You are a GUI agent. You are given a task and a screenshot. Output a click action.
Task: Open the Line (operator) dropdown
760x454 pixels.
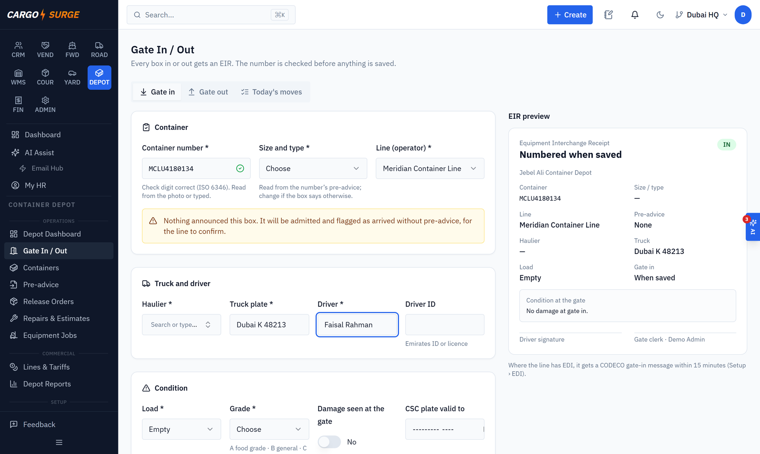click(x=430, y=168)
